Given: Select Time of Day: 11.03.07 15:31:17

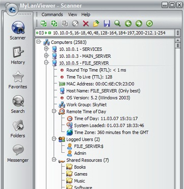Looking at the screenshot, I should 106,119.
